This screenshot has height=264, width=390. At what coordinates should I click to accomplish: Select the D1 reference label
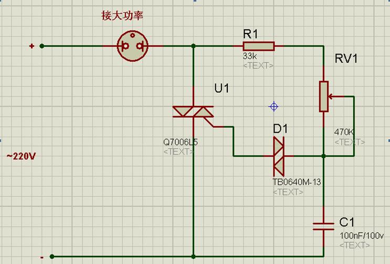tap(280, 129)
